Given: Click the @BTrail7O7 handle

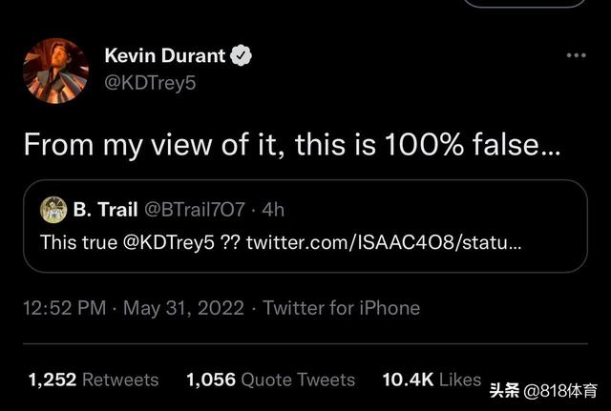Looking at the screenshot, I should (x=194, y=209).
